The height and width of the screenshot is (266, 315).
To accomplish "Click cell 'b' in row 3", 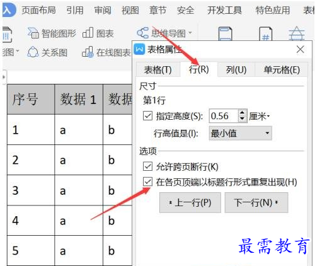I will [x=118, y=190].
